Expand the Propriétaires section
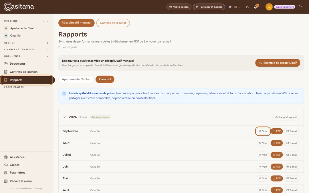Viewport: 309px width, 193px height. (48, 87)
